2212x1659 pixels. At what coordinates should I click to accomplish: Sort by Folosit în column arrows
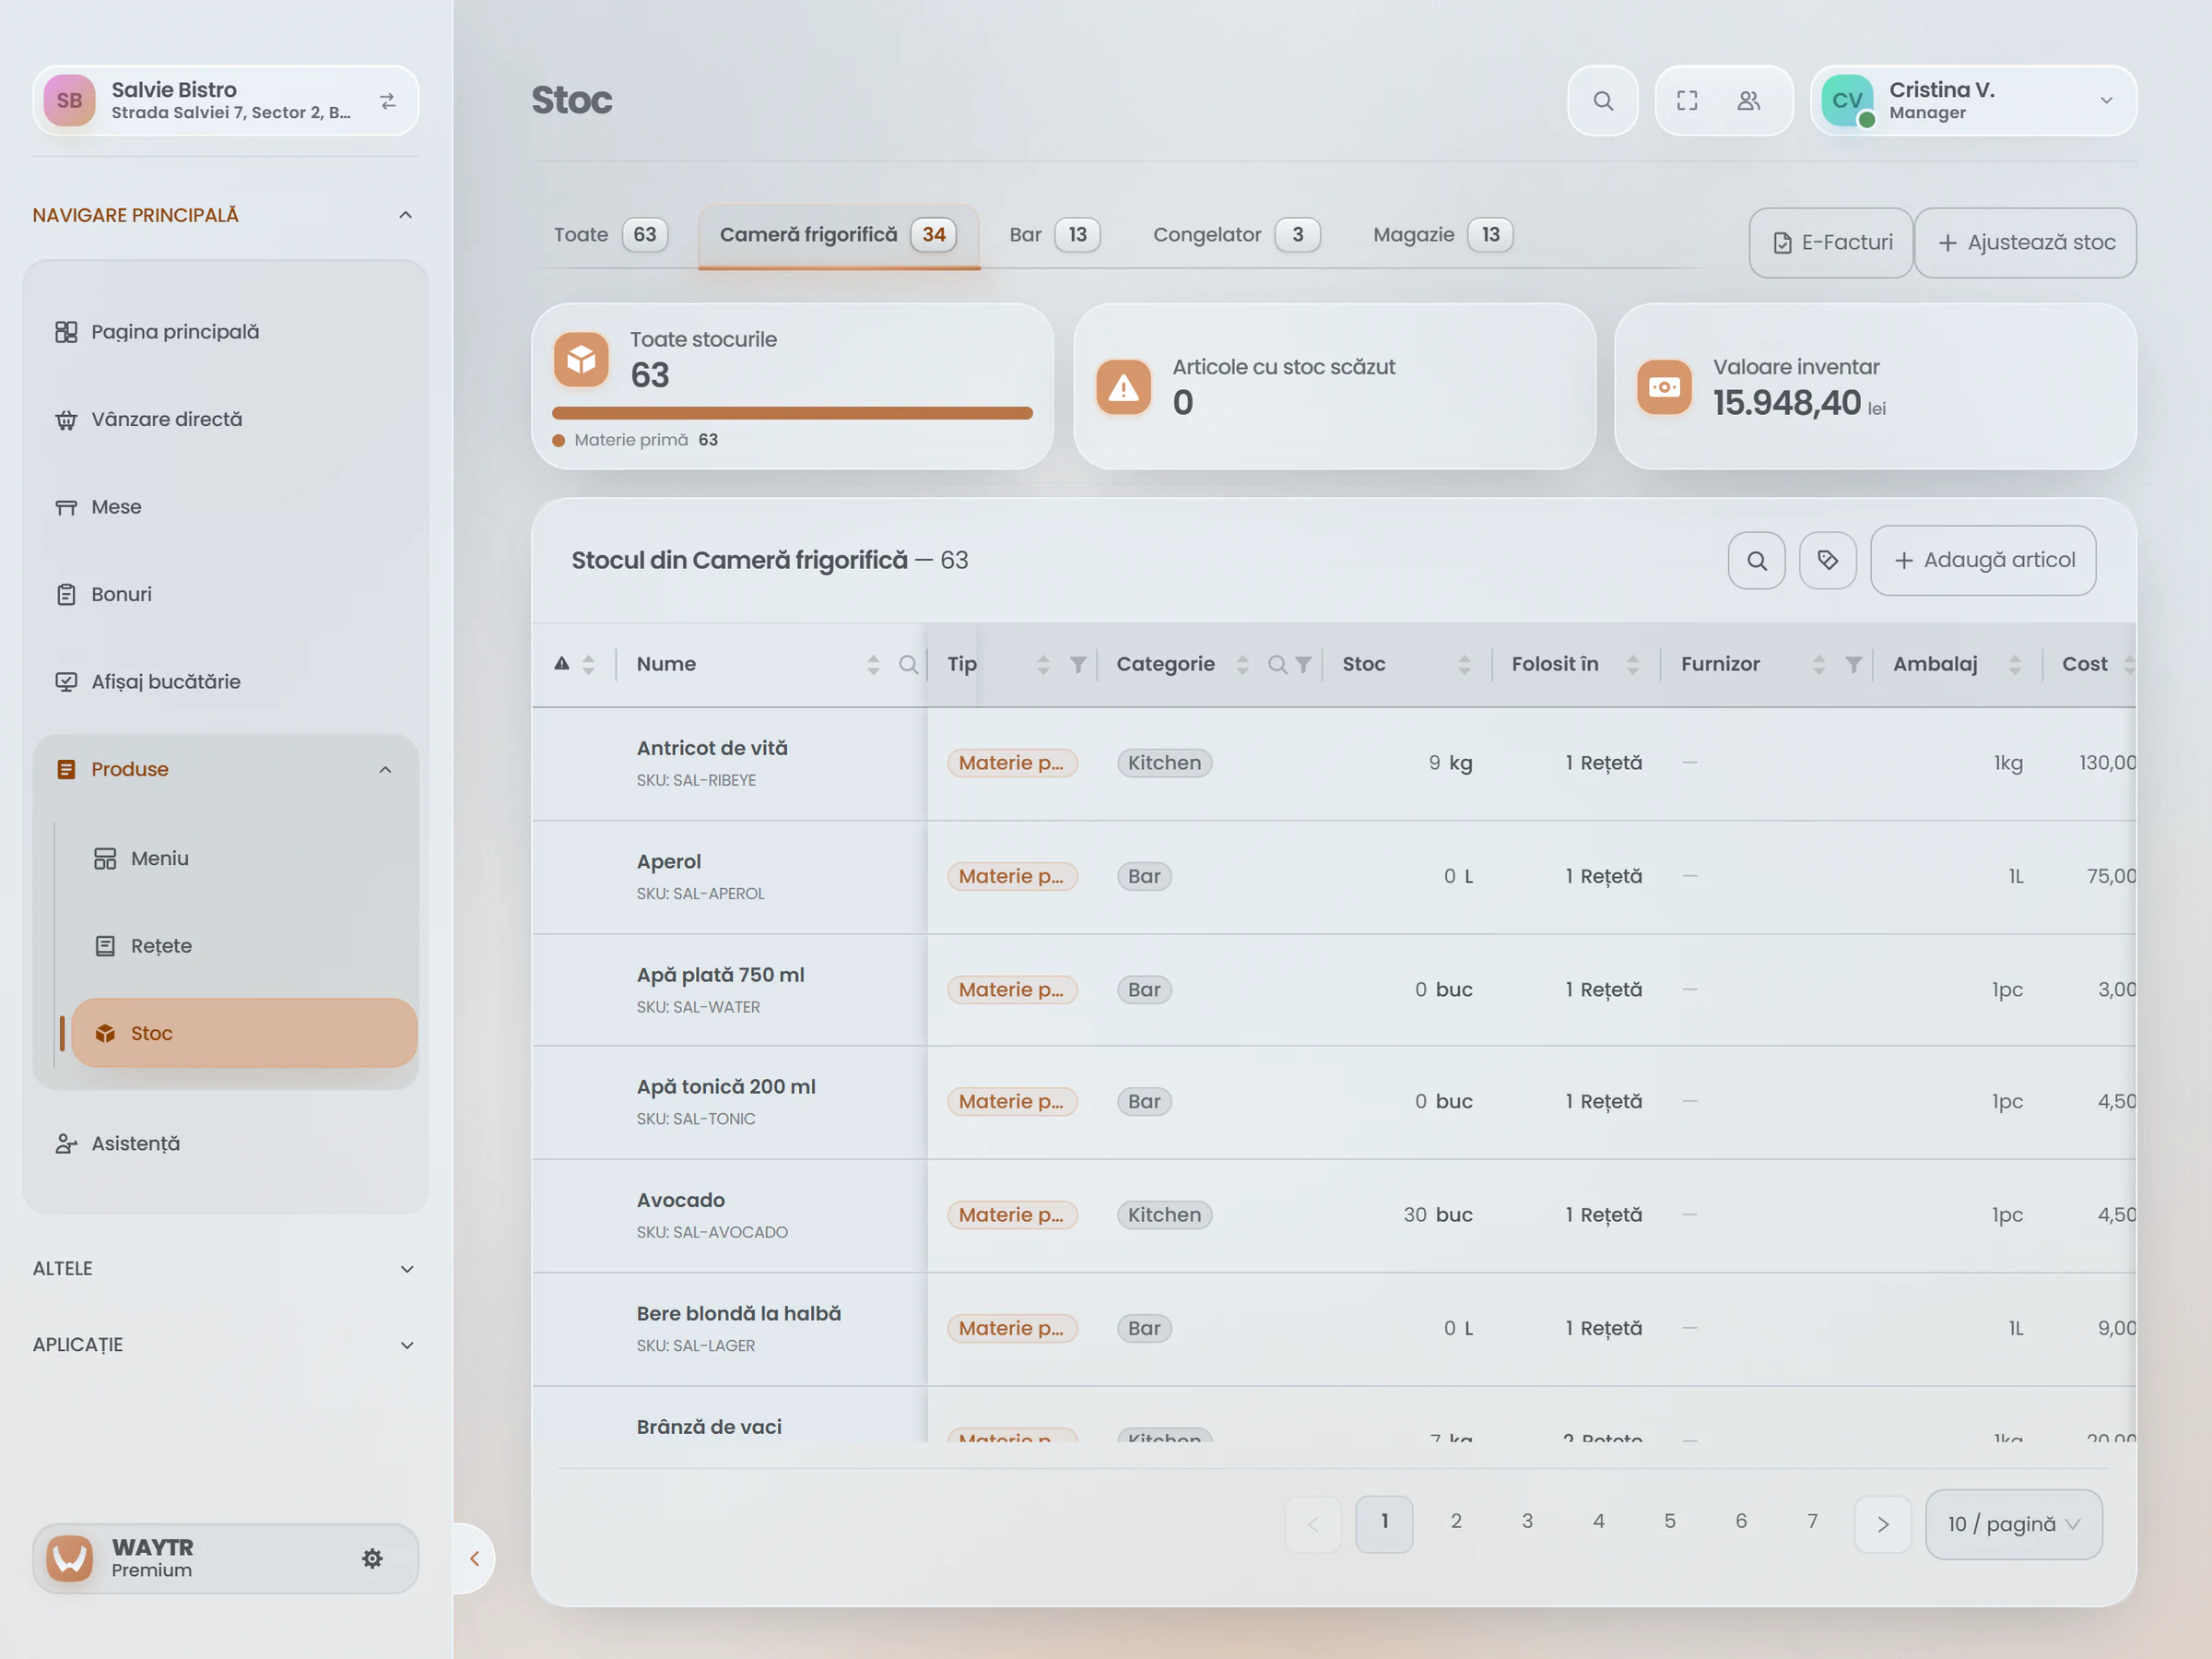[1632, 664]
